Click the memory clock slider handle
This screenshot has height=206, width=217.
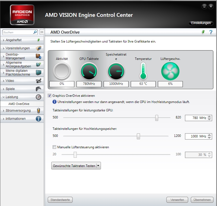click(138, 136)
